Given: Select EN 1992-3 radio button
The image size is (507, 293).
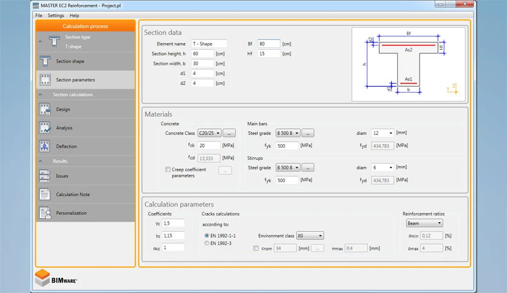Looking at the screenshot, I should coord(207,243).
